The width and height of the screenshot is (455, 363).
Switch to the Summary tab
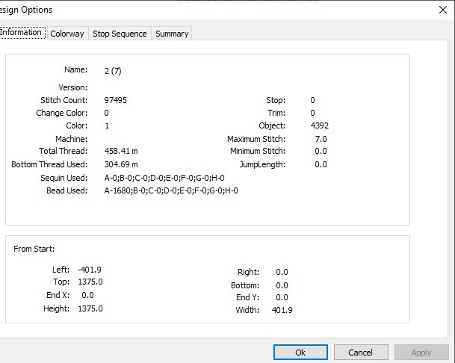172,34
